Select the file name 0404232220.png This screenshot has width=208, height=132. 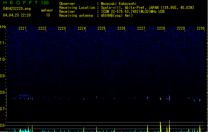point(17,9)
